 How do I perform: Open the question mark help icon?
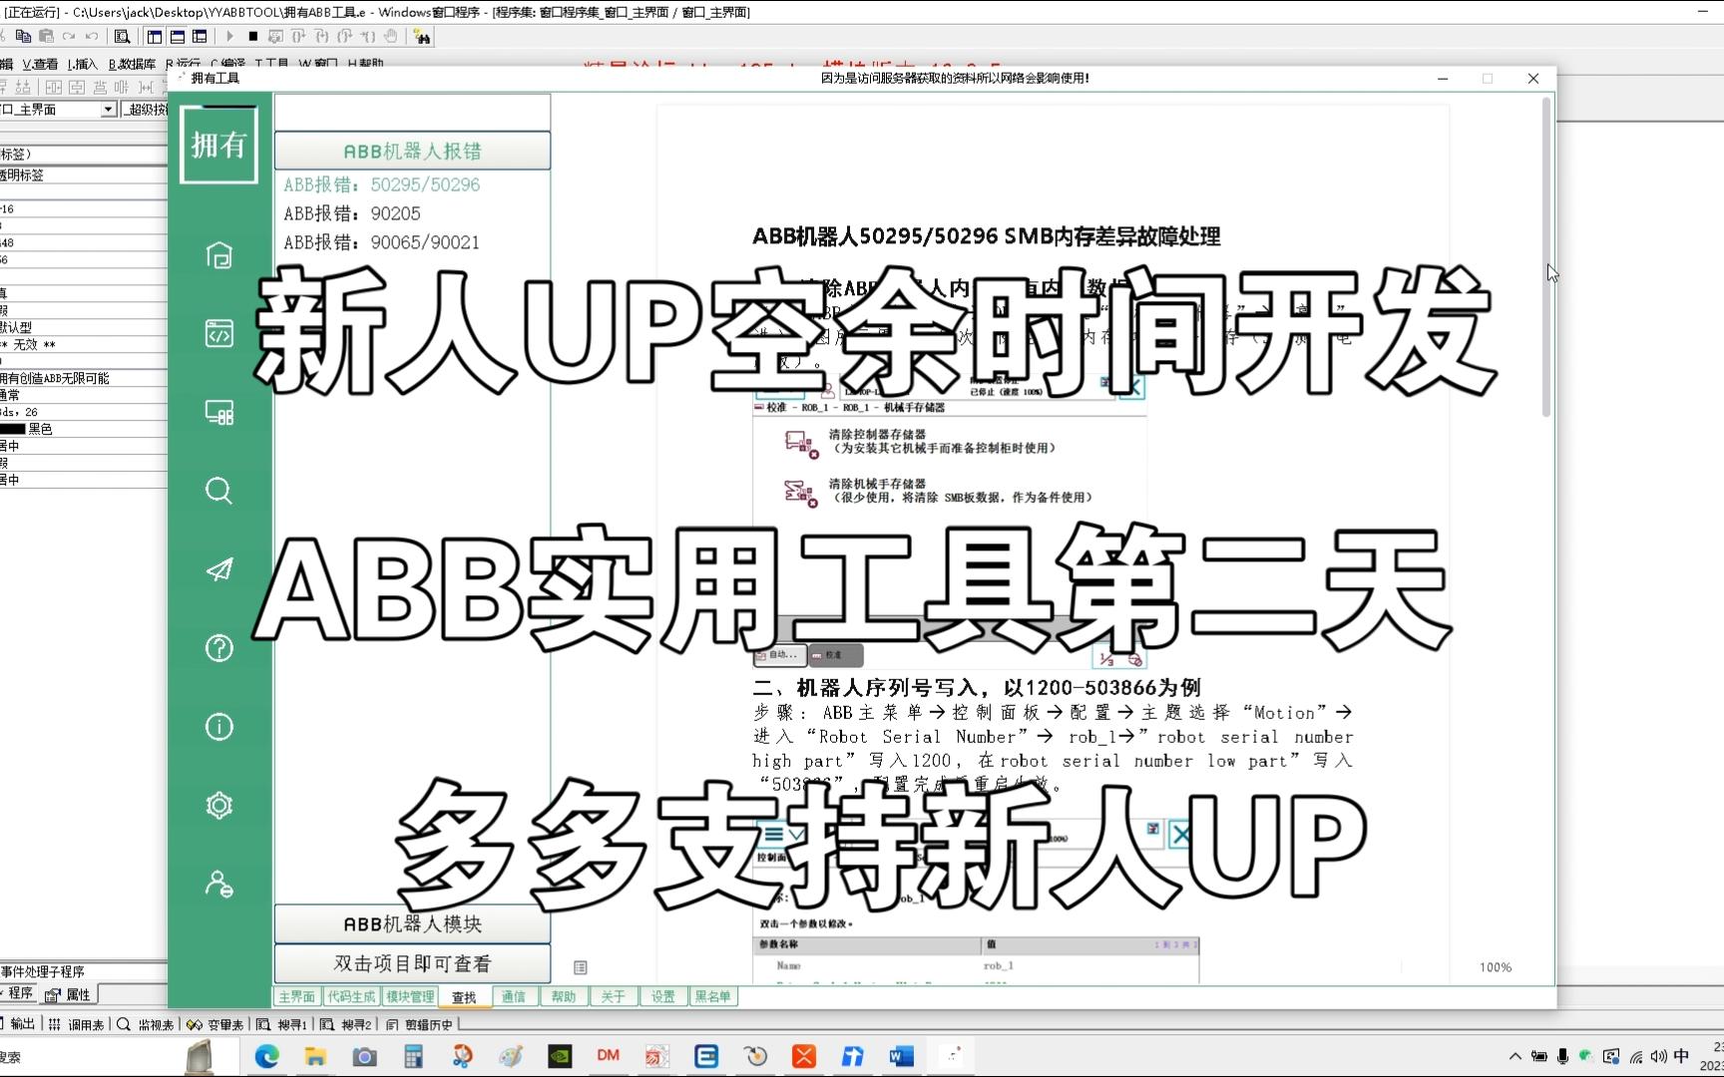coord(218,648)
